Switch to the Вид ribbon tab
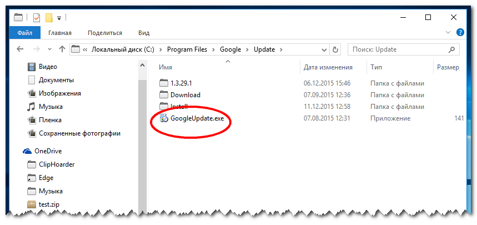Image resolution: width=477 pixels, height=225 pixels. 144,33
